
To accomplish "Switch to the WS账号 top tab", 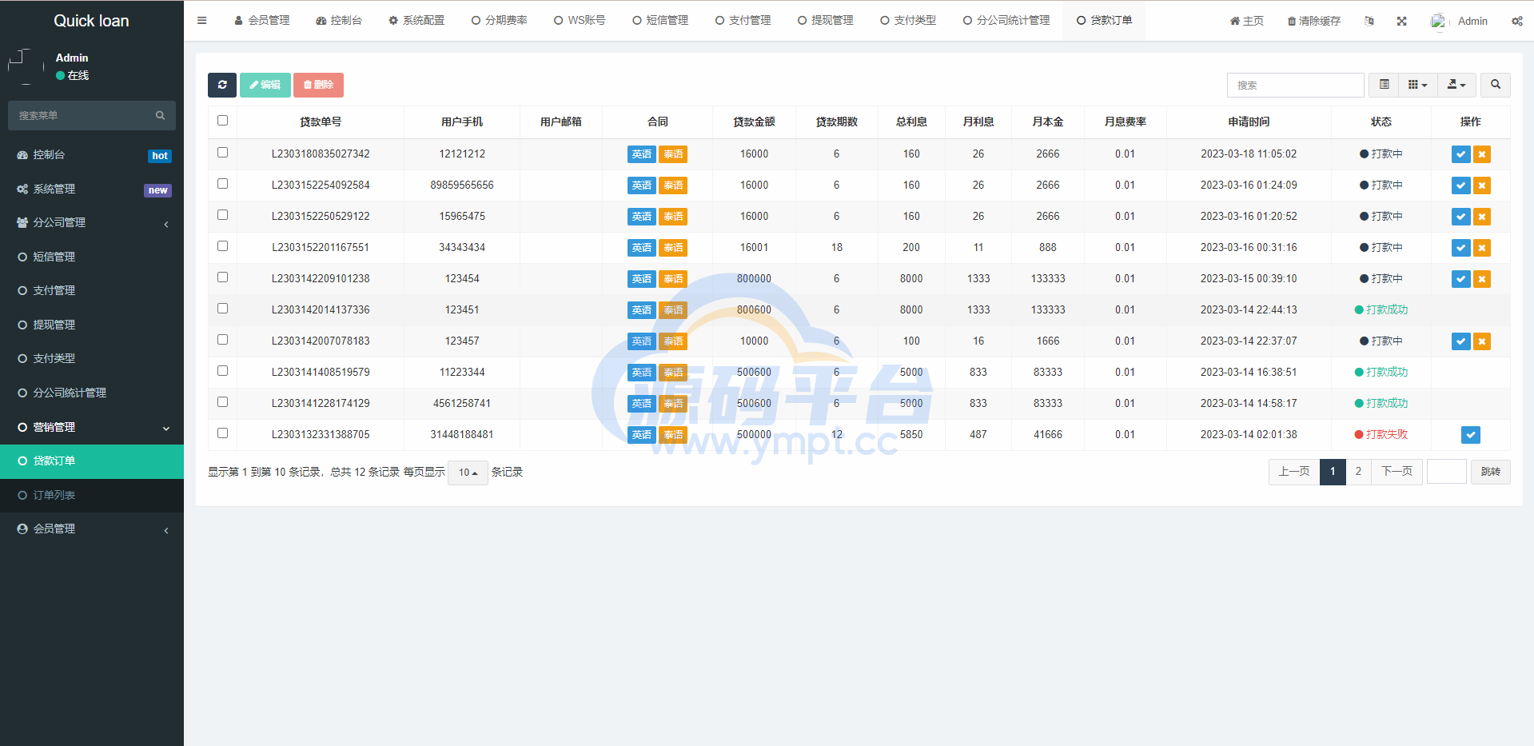I will point(580,21).
